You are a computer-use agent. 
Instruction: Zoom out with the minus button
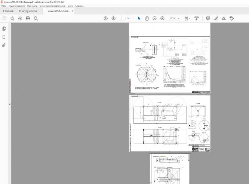[154, 18]
